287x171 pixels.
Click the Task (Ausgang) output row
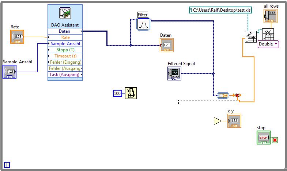[x=65, y=75]
